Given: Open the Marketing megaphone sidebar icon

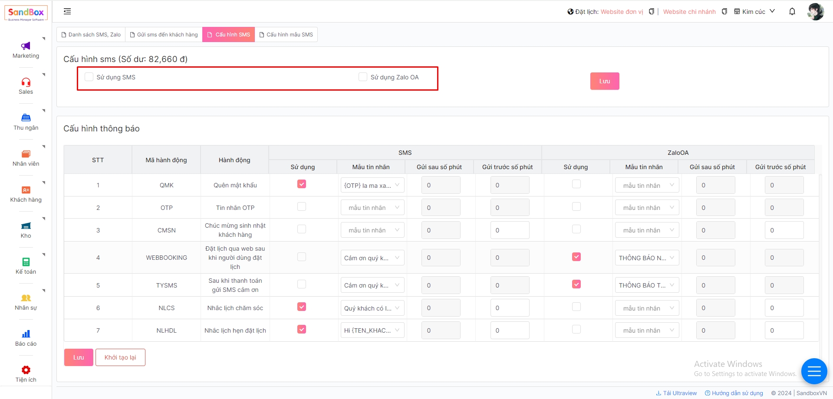Looking at the screenshot, I should tap(26, 46).
